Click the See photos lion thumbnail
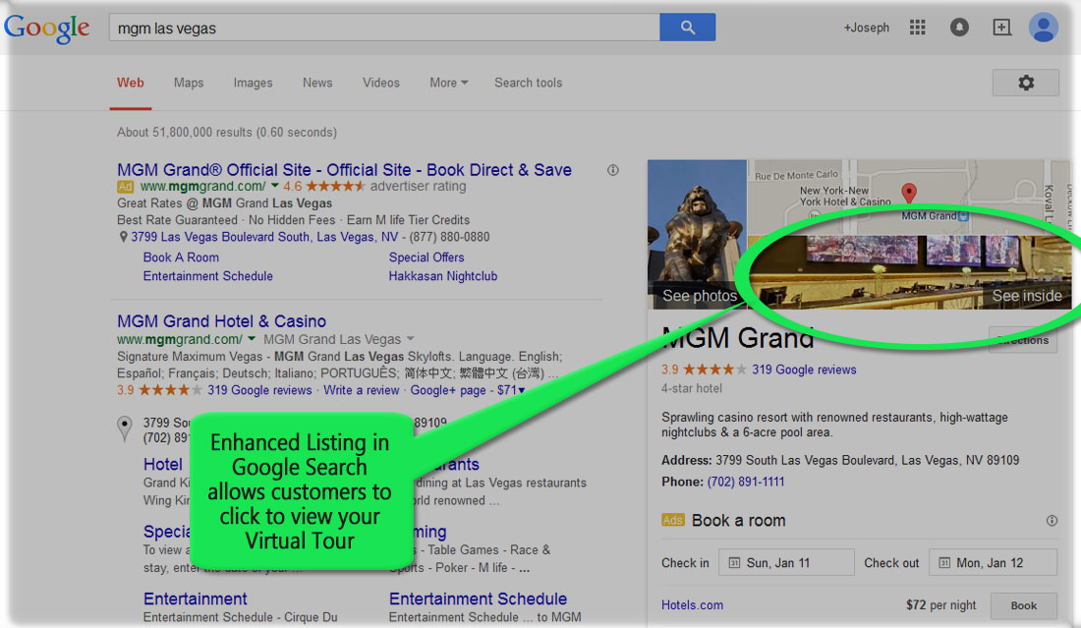 tap(697, 236)
